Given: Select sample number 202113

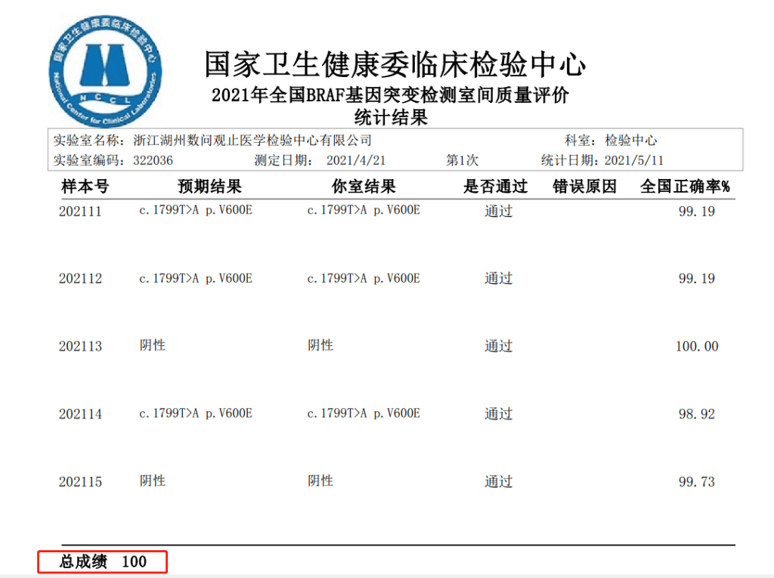Looking at the screenshot, I should click(x=80, y=347).
